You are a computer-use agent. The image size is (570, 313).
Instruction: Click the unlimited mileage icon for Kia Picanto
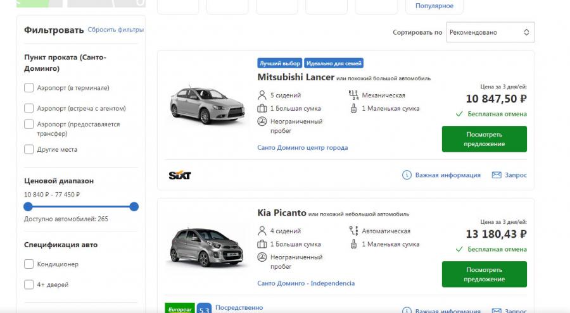pyautogui.click(x=262, y=257)
